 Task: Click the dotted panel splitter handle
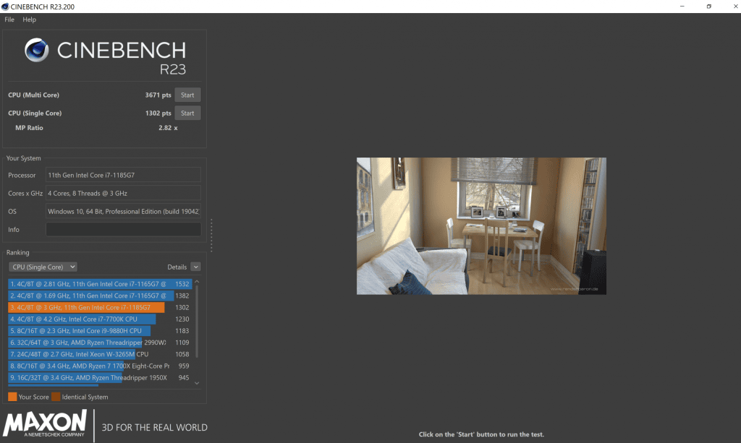coord(211,236)
